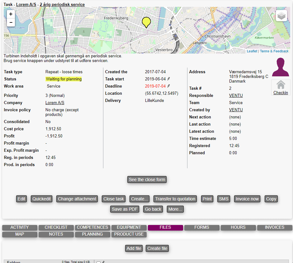
Task: Open the Create... options menu
Action: [139, 199]
